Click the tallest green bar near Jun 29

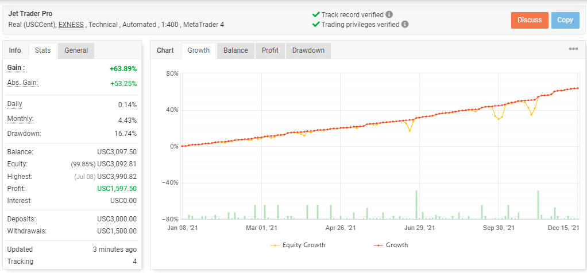click(x=416, y=204)
